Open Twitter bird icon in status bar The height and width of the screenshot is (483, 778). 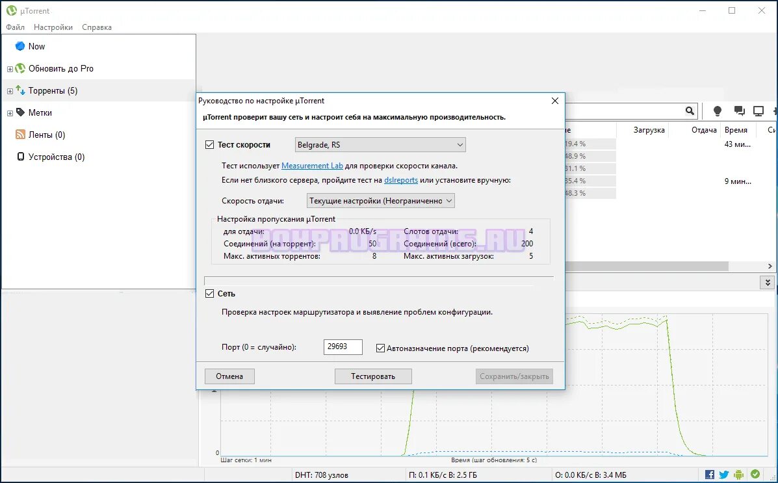click(x=724, y=475)
